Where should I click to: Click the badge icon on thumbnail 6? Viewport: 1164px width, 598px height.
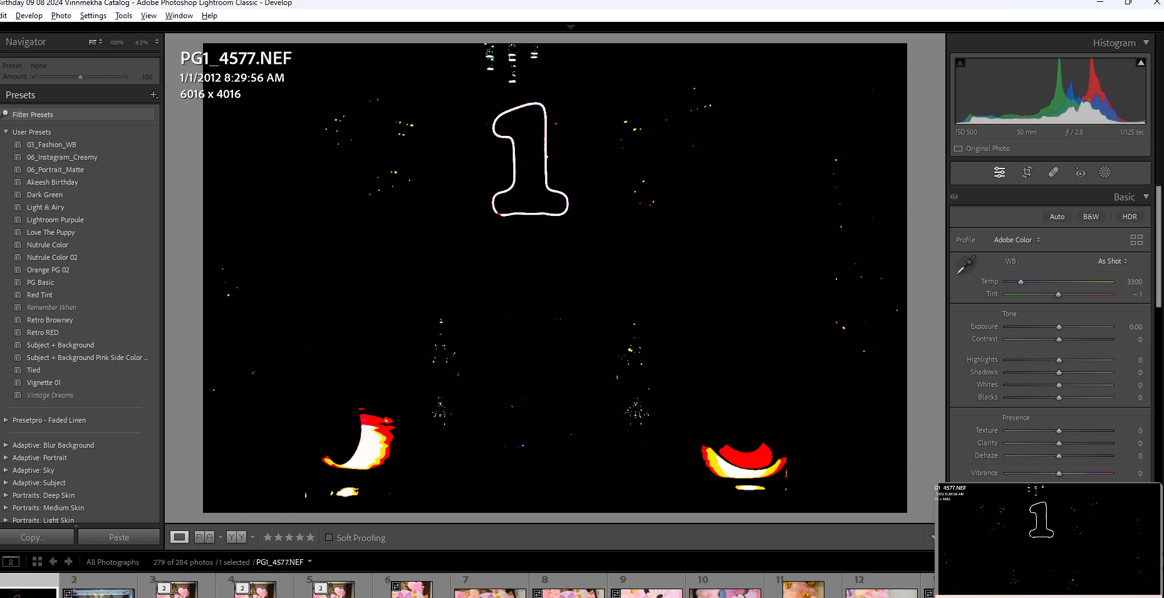point(397,587)
